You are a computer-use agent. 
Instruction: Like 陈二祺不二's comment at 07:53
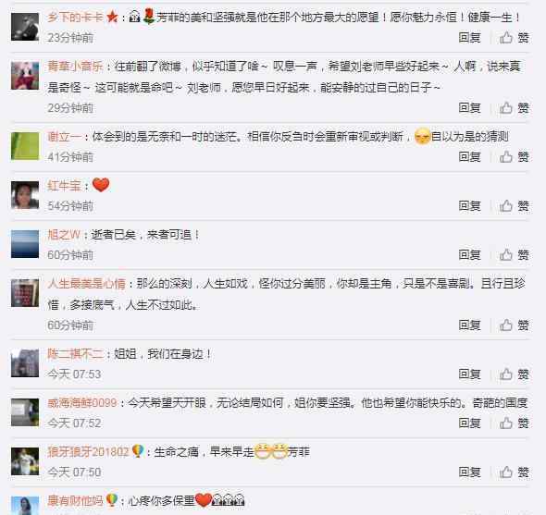tap(515, 374)
